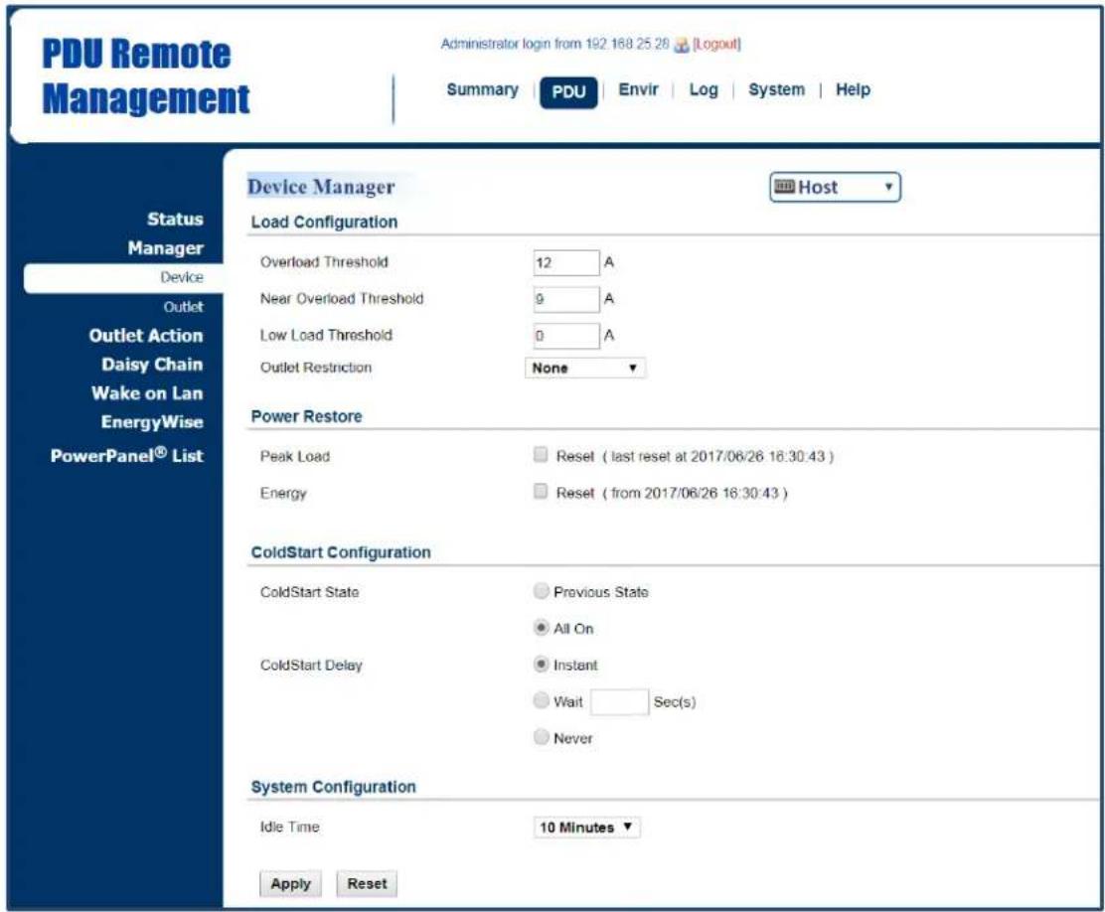Open Daisy Chain in sidebar

(151, 365)
